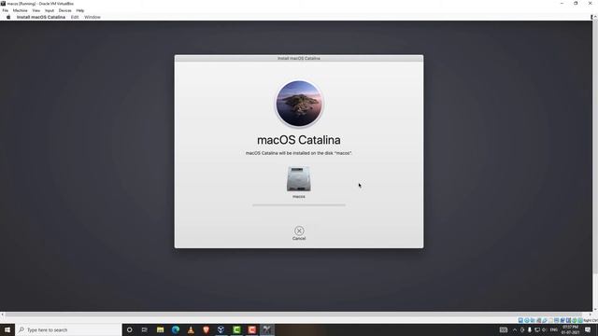Open the VirtualBox Devices menu
This screenshot has height=336, width=598.
(x=64, y=10)
